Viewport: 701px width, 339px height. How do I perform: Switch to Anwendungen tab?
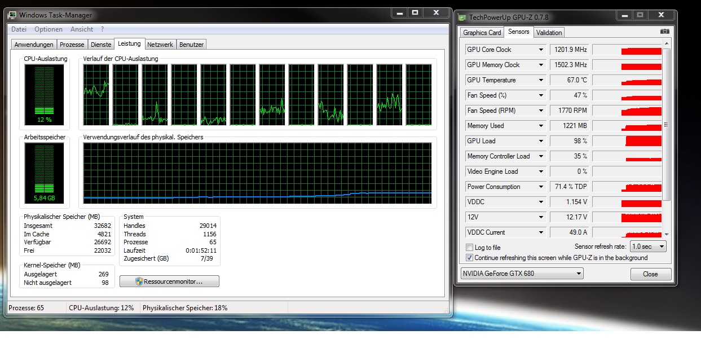[x=34, y=45]
